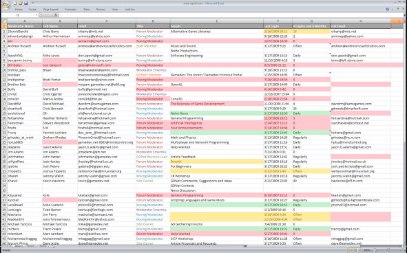This screenshot has width=407, height=253.
Task: Click the 'List Email' header cell
Action: (x=361, y=26)
